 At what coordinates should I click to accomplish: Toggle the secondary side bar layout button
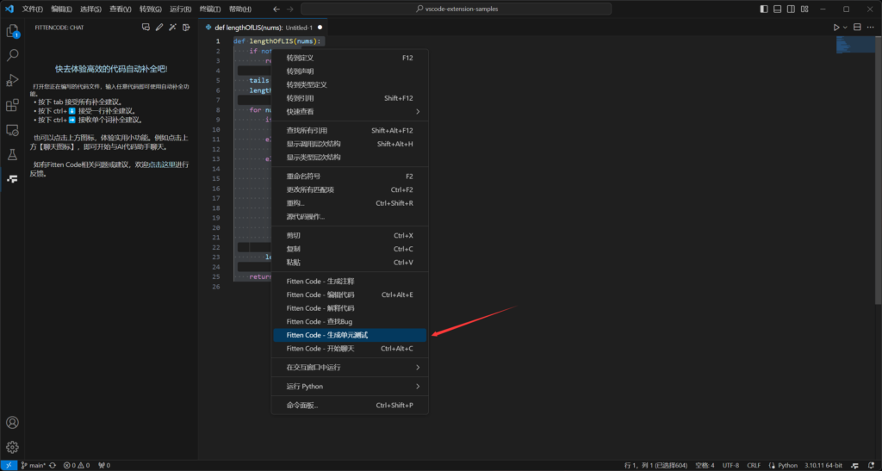point(792,9)
